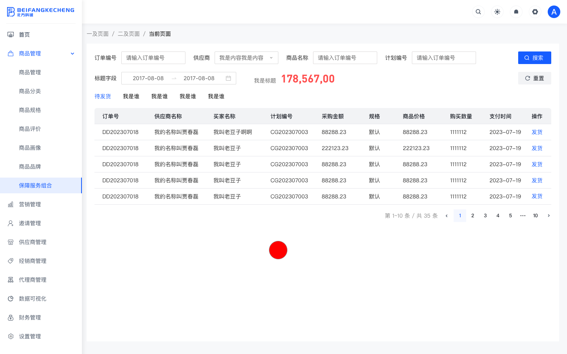Viewport: 567px width, 354px height.
Task: Select 商品品牌 sidebar submenu item
Action: (x=30, y=167)
